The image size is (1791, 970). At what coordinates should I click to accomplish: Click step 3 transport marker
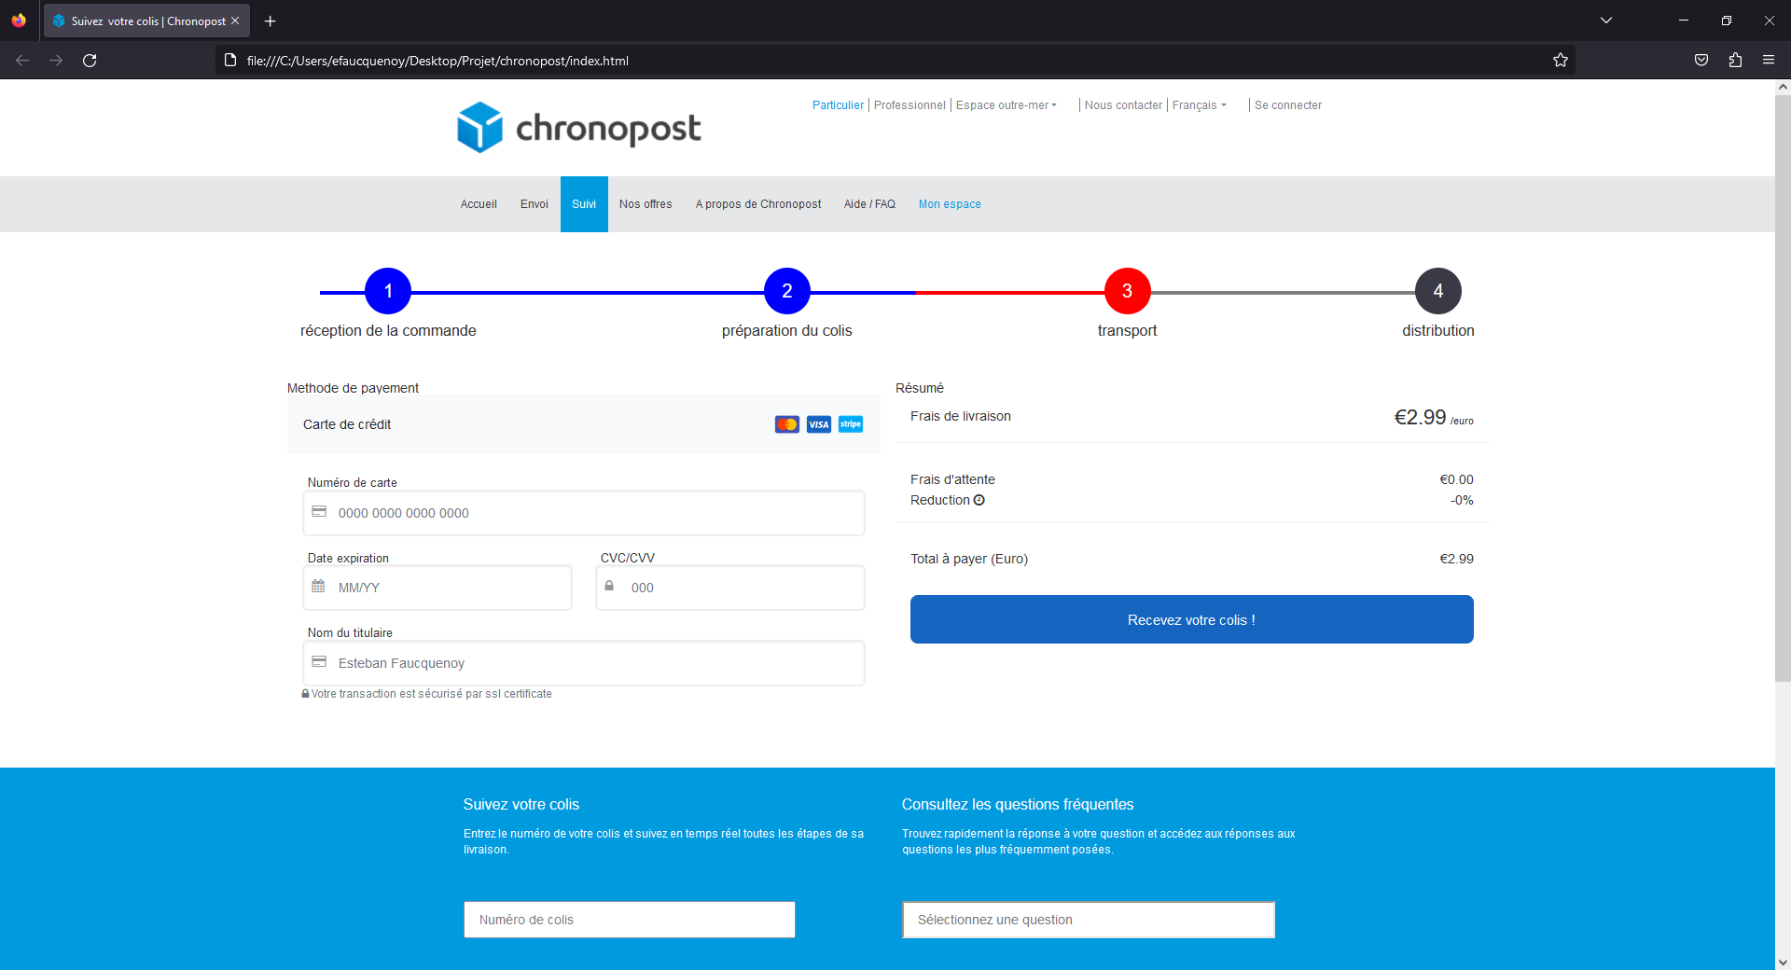pyautogui.click(x=1128, y=292)
